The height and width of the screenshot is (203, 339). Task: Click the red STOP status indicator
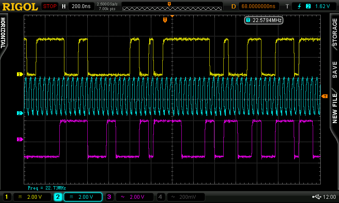pos(50,6)
